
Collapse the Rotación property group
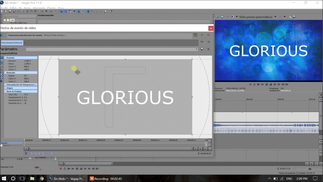5,73
